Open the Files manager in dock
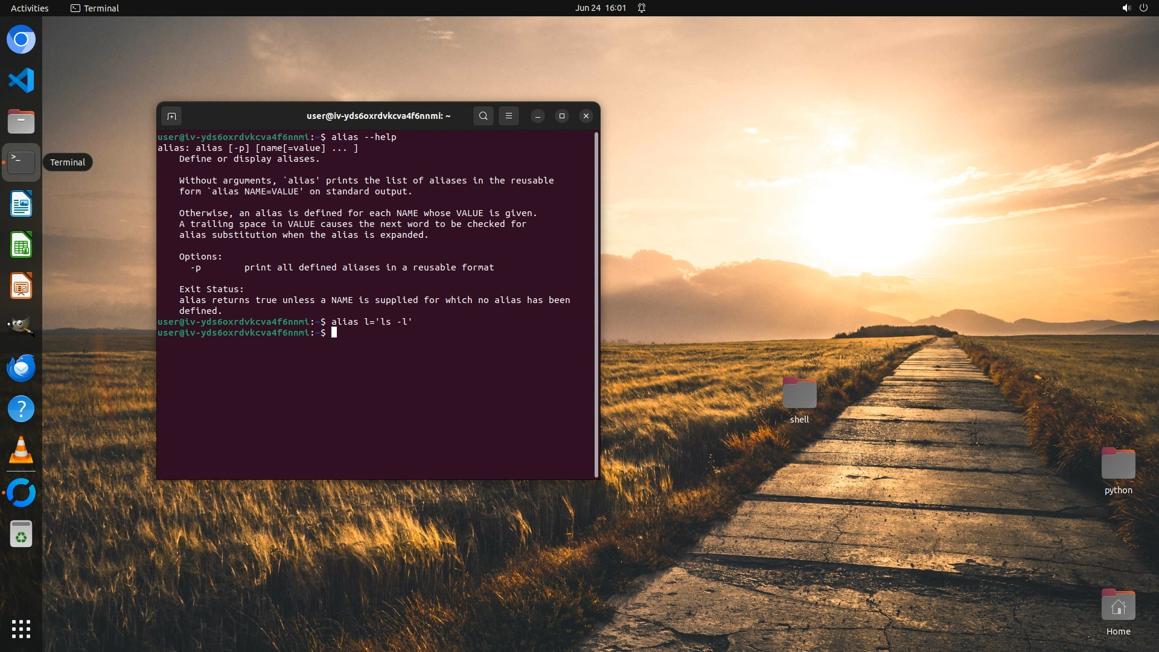The height and width of the screenshot is (652, 1159). [x=21, y=121]
